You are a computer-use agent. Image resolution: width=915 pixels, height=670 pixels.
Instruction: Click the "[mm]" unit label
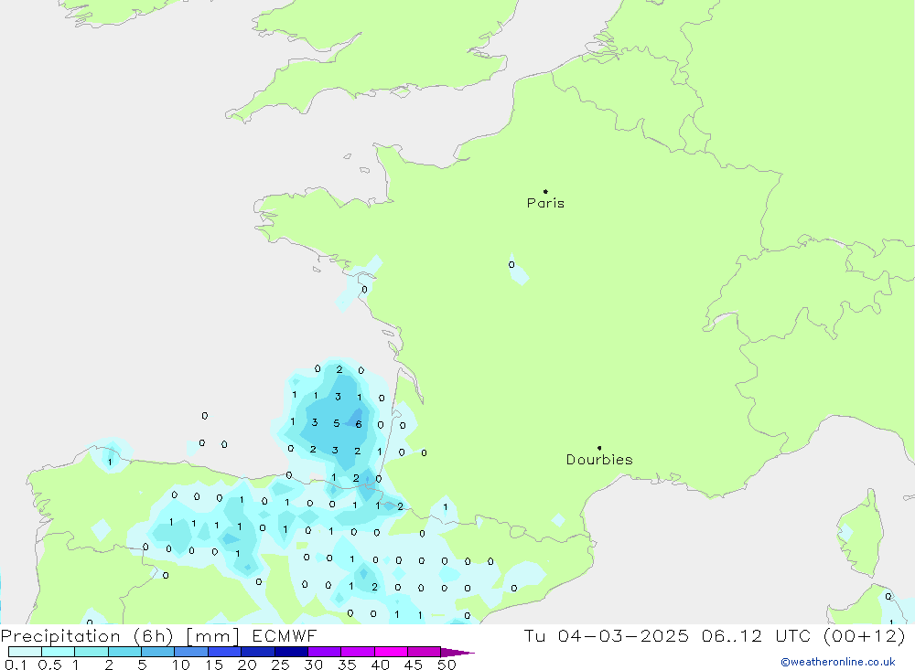213,636
